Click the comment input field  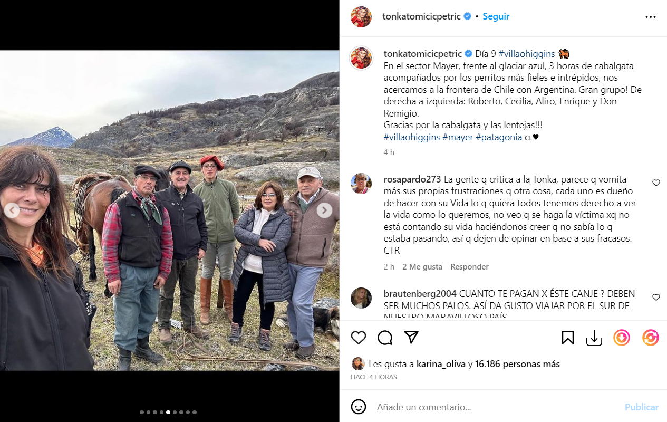496,407
